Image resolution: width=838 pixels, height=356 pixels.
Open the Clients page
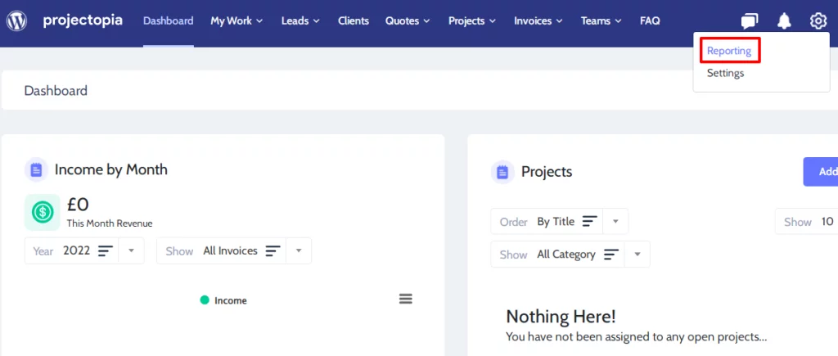(354, 20)
